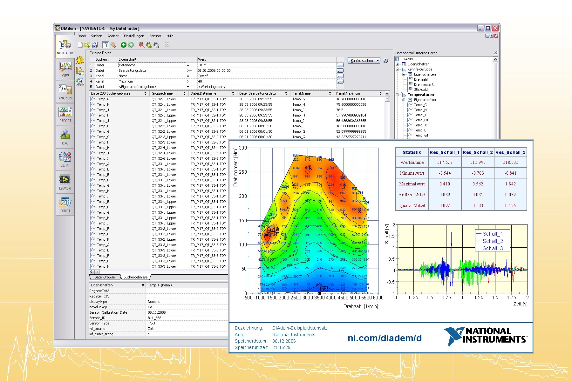Click ellipsis button for Maximum row

tap(340, 81)
